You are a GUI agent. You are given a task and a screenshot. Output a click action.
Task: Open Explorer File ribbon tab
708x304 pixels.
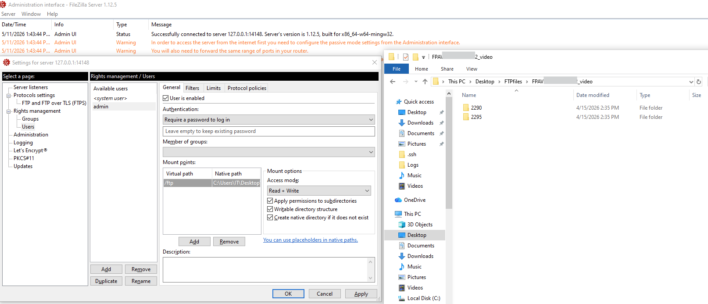tap(397, 69)
